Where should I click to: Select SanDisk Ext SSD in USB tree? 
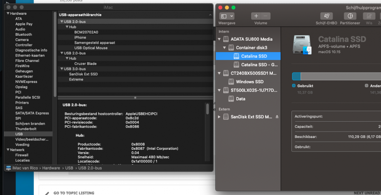pos(135,74)
